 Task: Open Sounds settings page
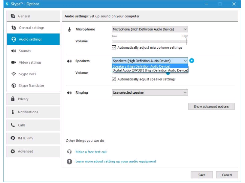point(33,51)
